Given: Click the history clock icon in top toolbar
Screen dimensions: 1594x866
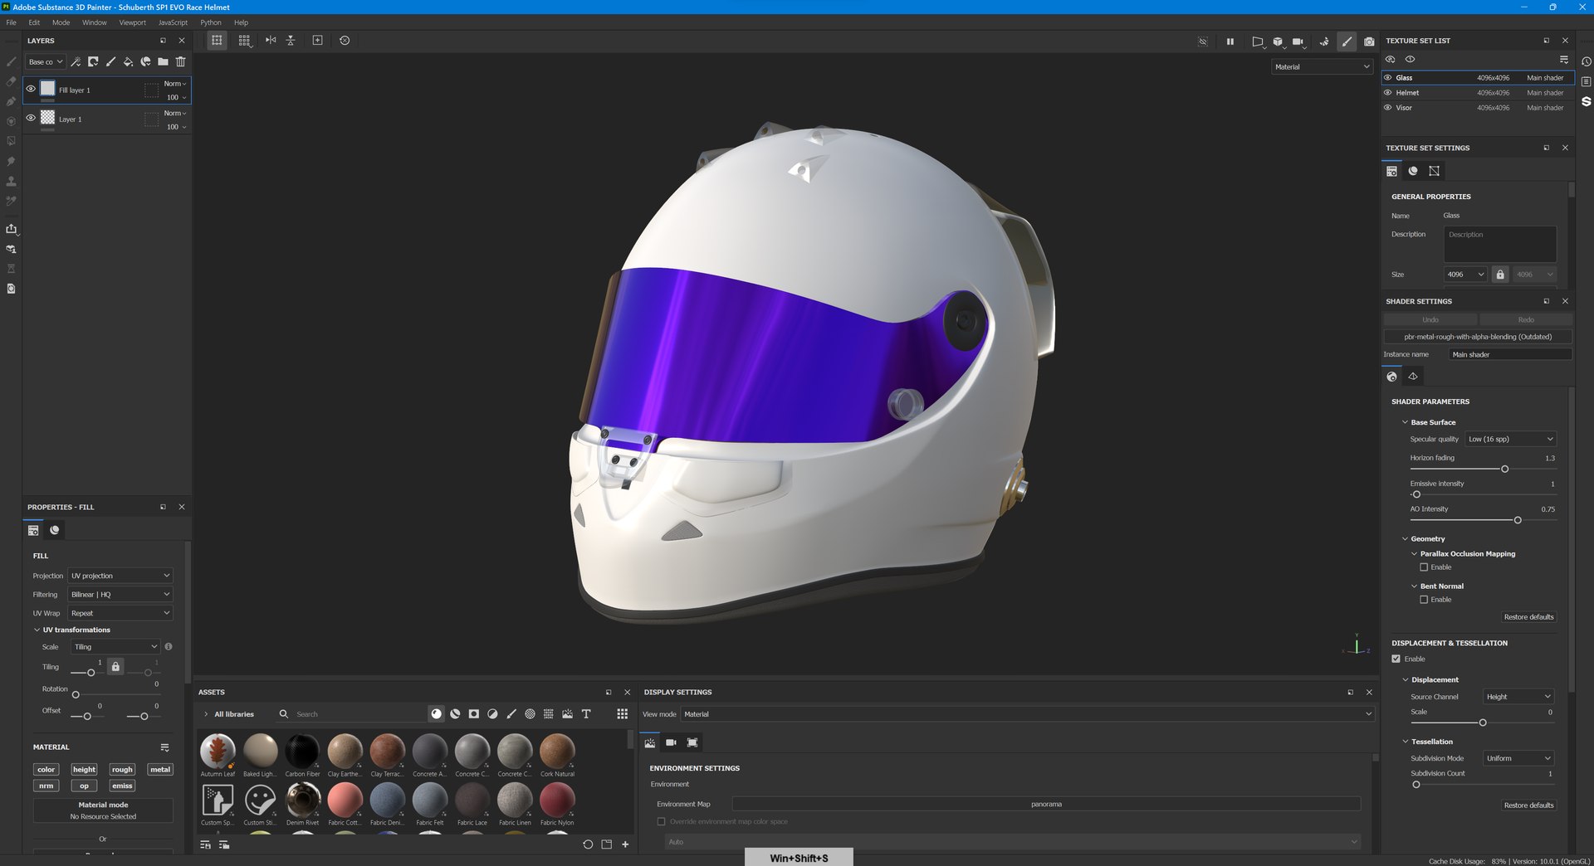Looking at the screenshot, I should 345,40.
